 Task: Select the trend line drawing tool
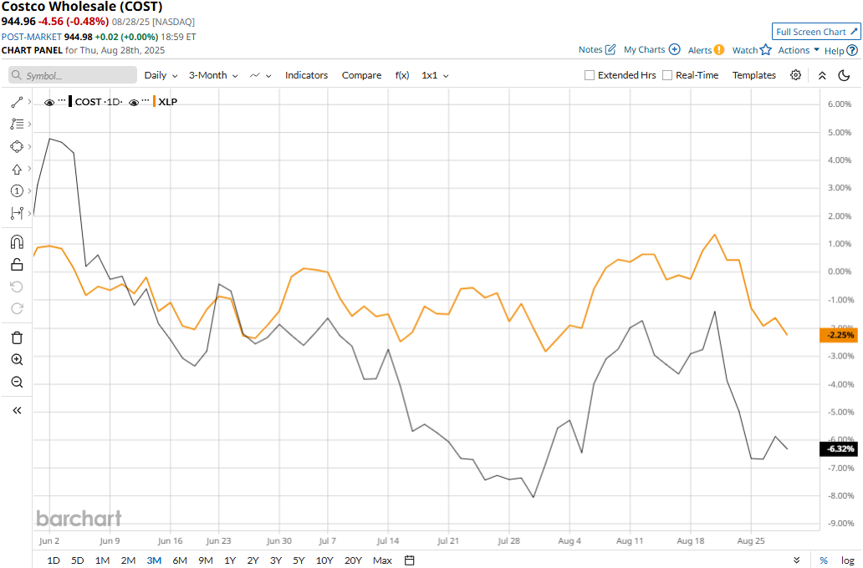17,102
